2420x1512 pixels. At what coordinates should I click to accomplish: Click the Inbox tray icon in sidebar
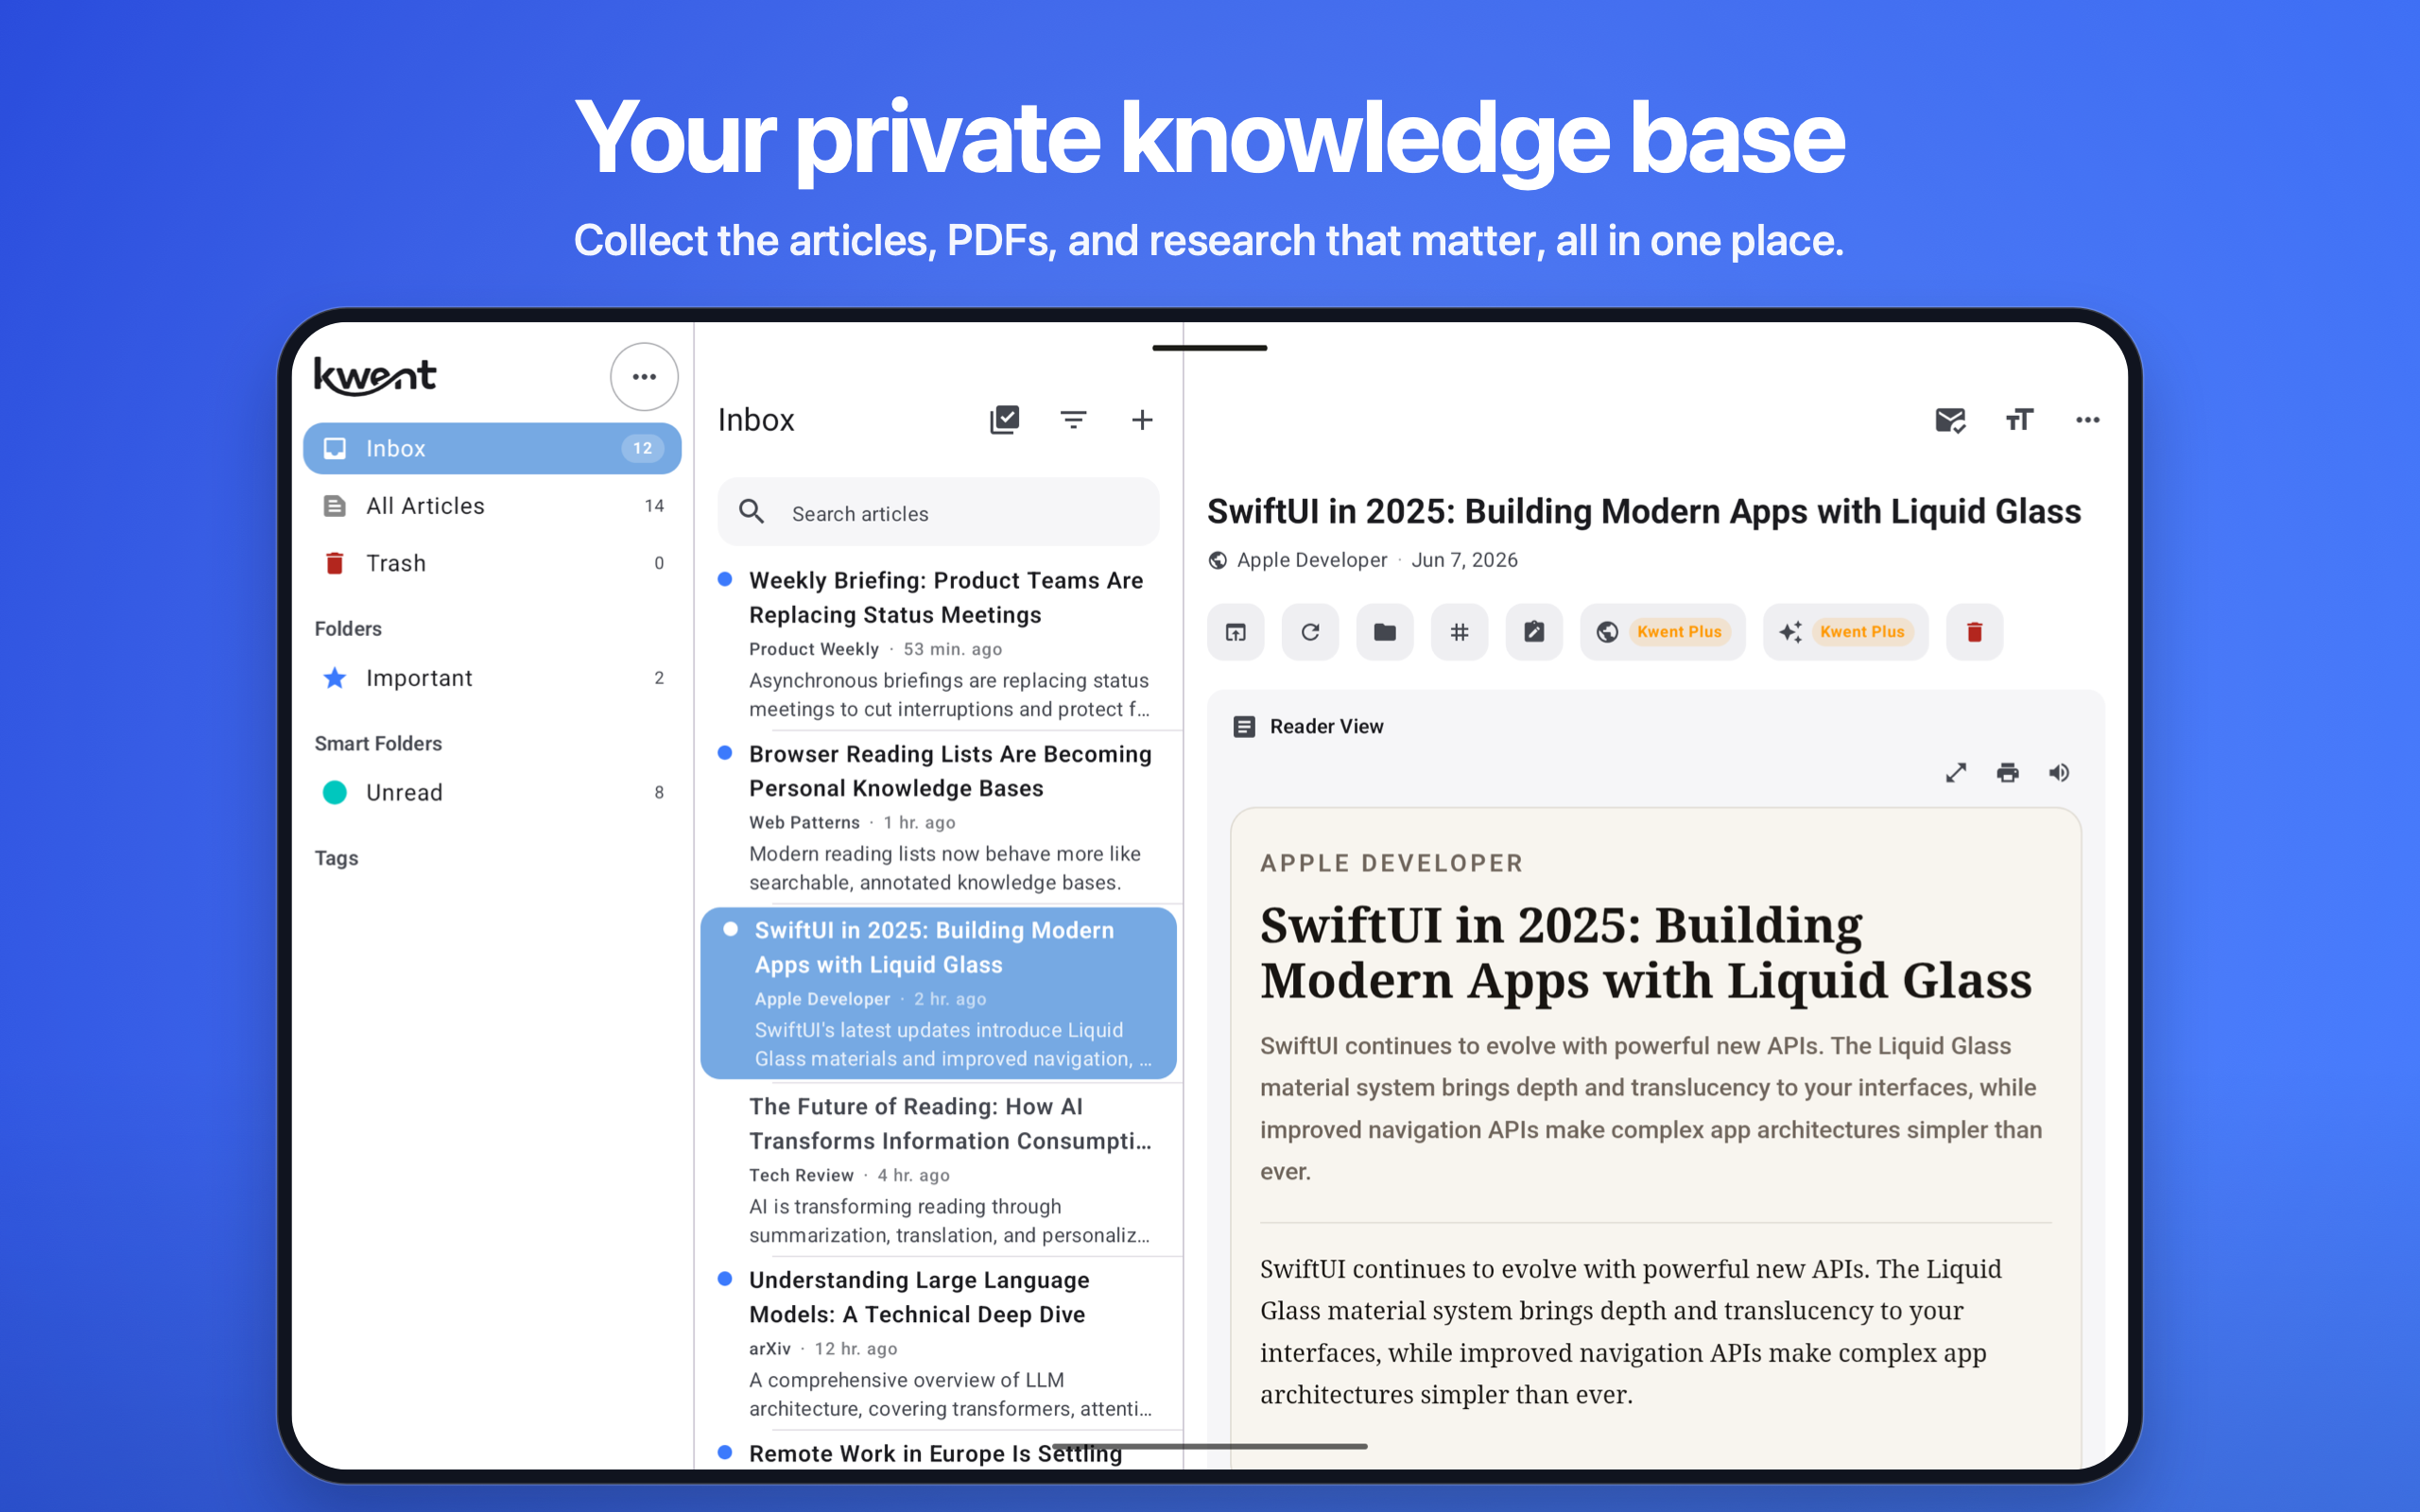(335, 448)
